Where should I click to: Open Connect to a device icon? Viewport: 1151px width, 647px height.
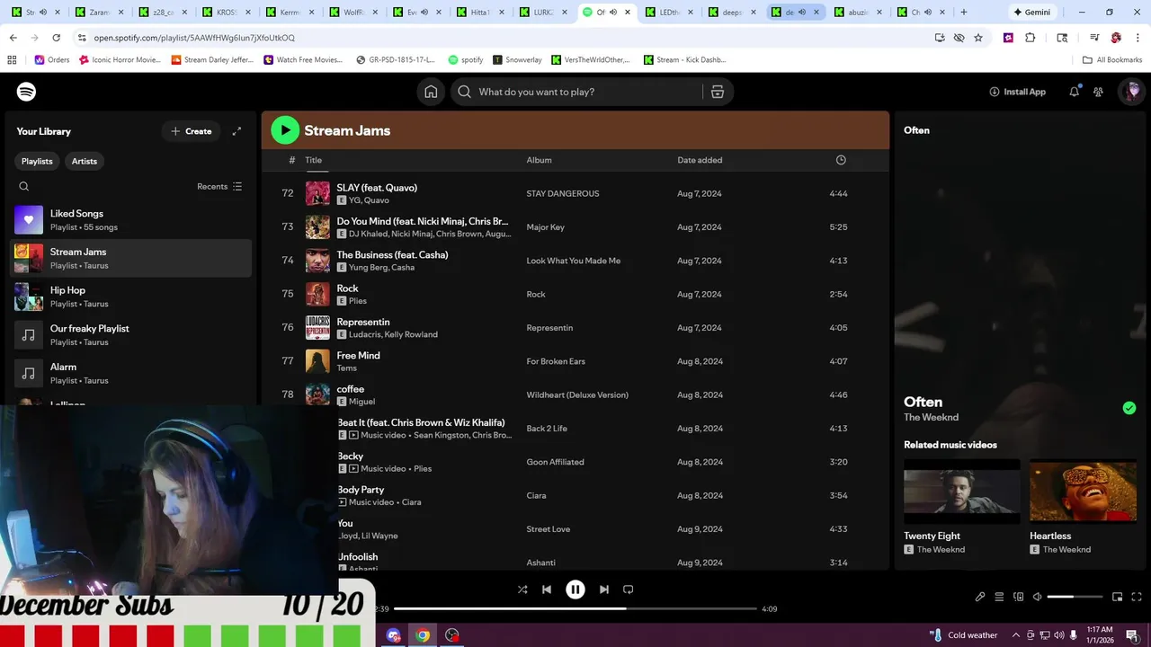1019,597
